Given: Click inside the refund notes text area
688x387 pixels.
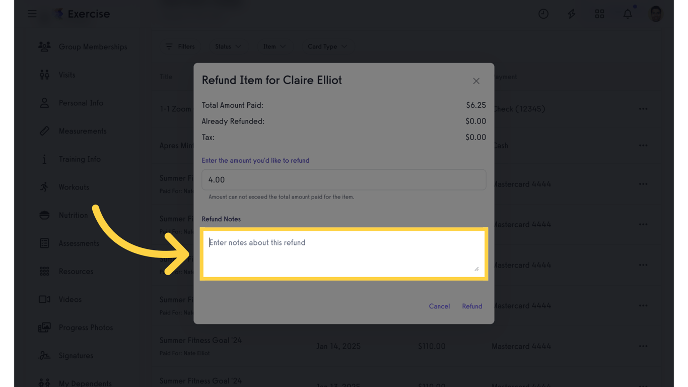Looking at the screenshot, I should 344,253.
